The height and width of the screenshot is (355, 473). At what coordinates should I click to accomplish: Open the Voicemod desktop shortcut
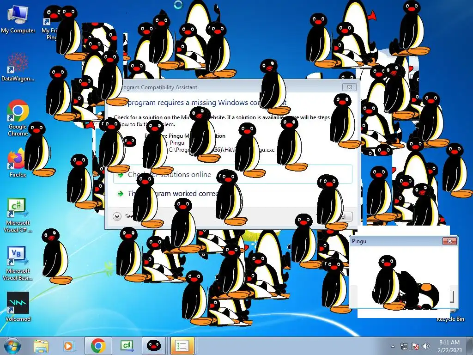tap(18, 306)
